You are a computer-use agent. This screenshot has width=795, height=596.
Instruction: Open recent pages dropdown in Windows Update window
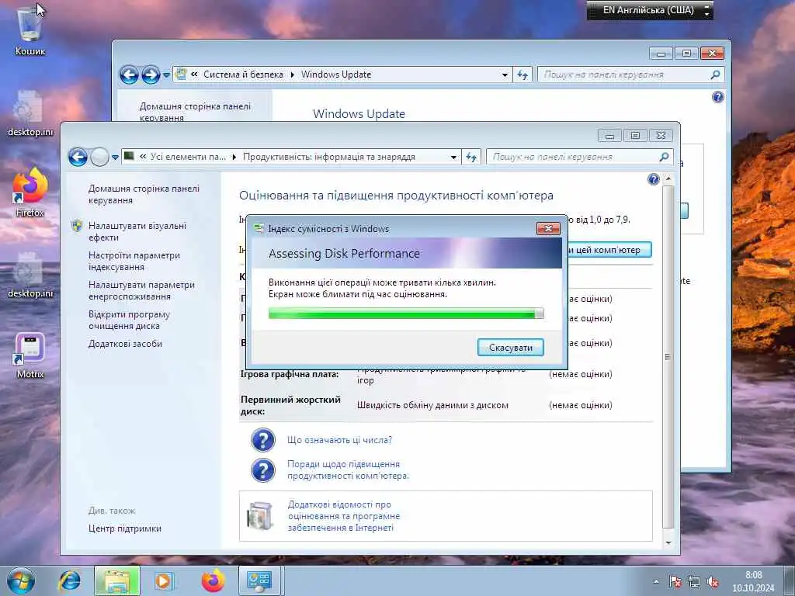tap(166, 75)
